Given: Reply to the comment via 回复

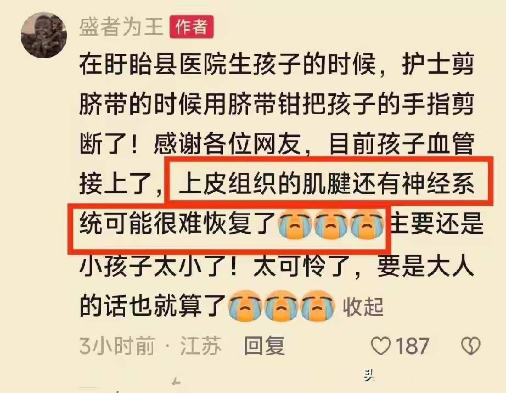Looking at the screenshot, I should pyautogui.click(x=265, y=345).
